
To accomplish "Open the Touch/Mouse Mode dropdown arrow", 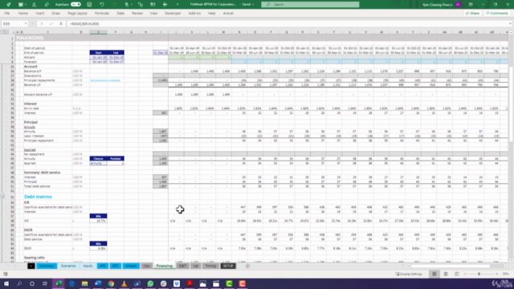I will point(131,5).
